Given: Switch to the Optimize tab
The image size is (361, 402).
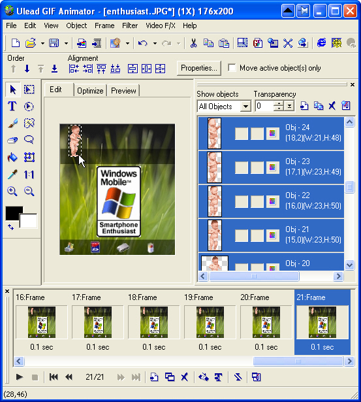Looking at the screenshot, I should click(90, 91).
